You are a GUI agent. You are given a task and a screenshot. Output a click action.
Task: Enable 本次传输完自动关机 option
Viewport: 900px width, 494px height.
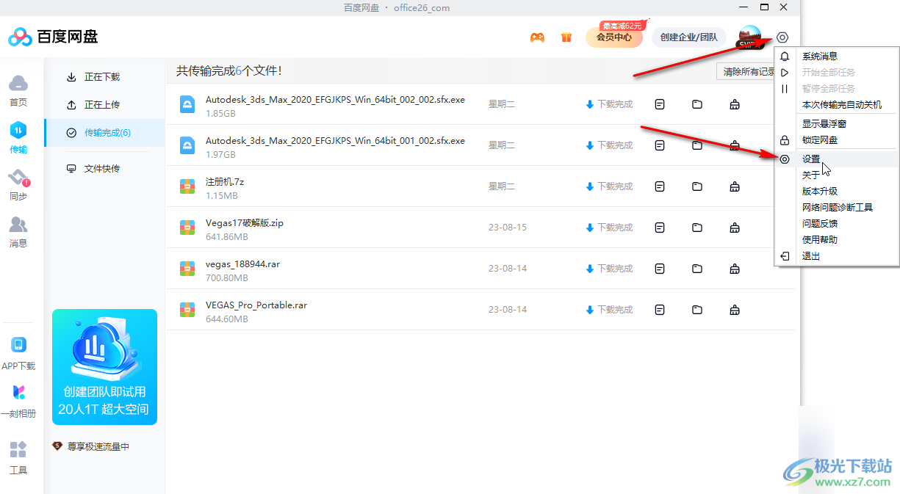pos(841,105)
